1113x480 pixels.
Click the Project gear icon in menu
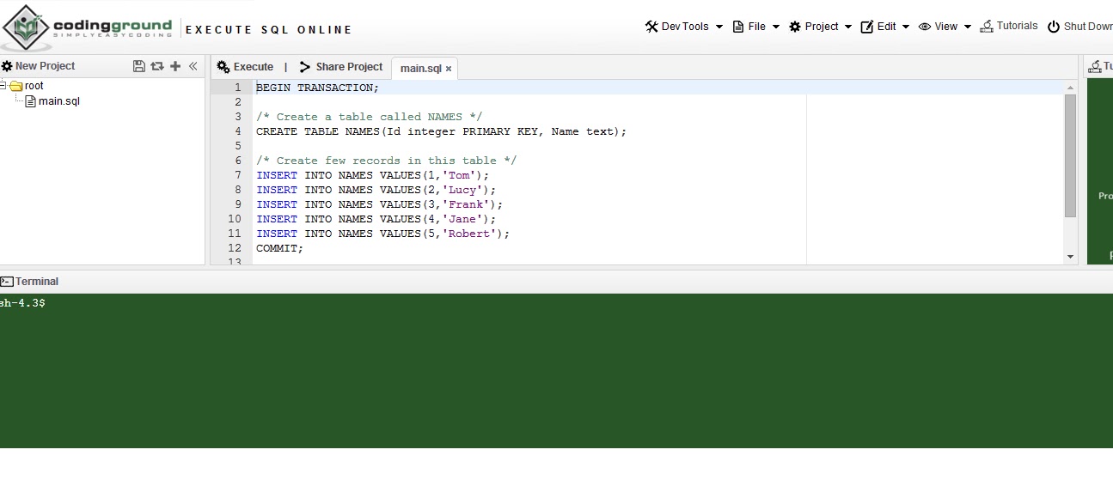795,27
